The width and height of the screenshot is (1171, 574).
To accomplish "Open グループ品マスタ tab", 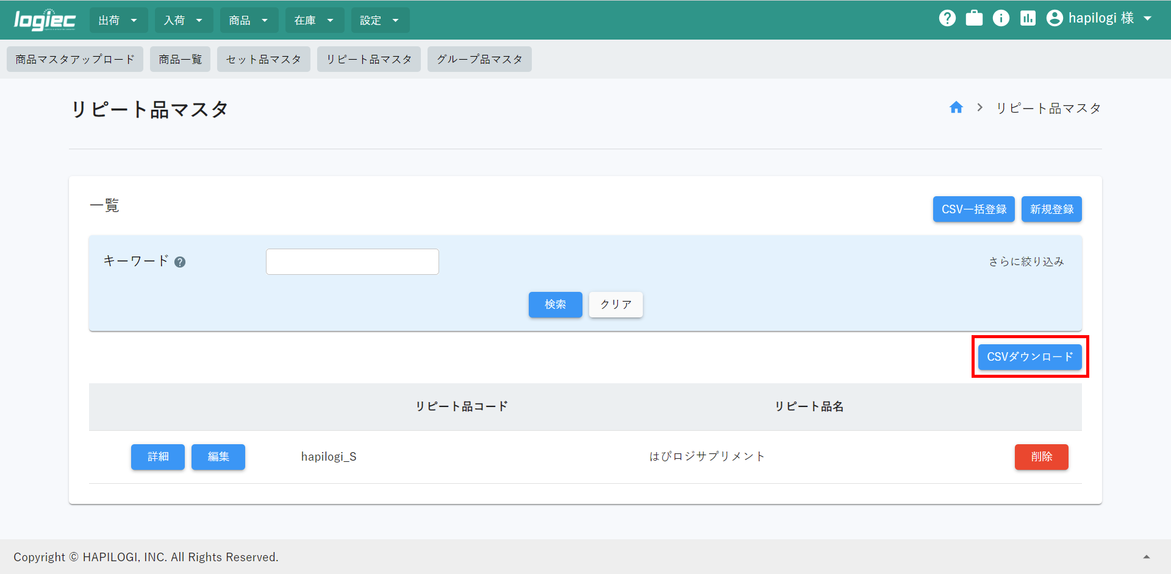I will (x=479, y=59).
